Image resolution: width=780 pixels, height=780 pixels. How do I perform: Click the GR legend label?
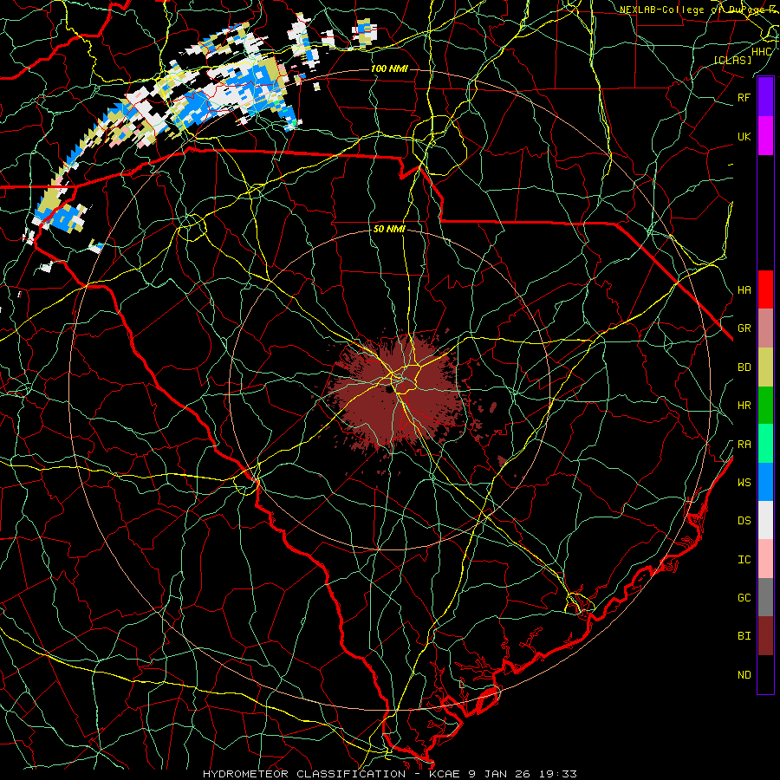[x=744, y=328]
